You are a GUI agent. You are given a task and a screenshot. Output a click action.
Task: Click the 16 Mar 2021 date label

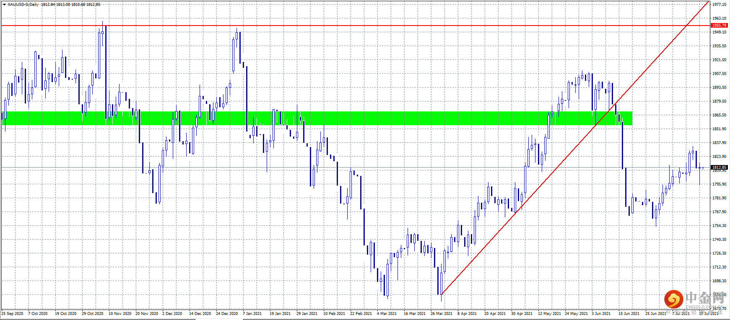click(x=415, y=314)
